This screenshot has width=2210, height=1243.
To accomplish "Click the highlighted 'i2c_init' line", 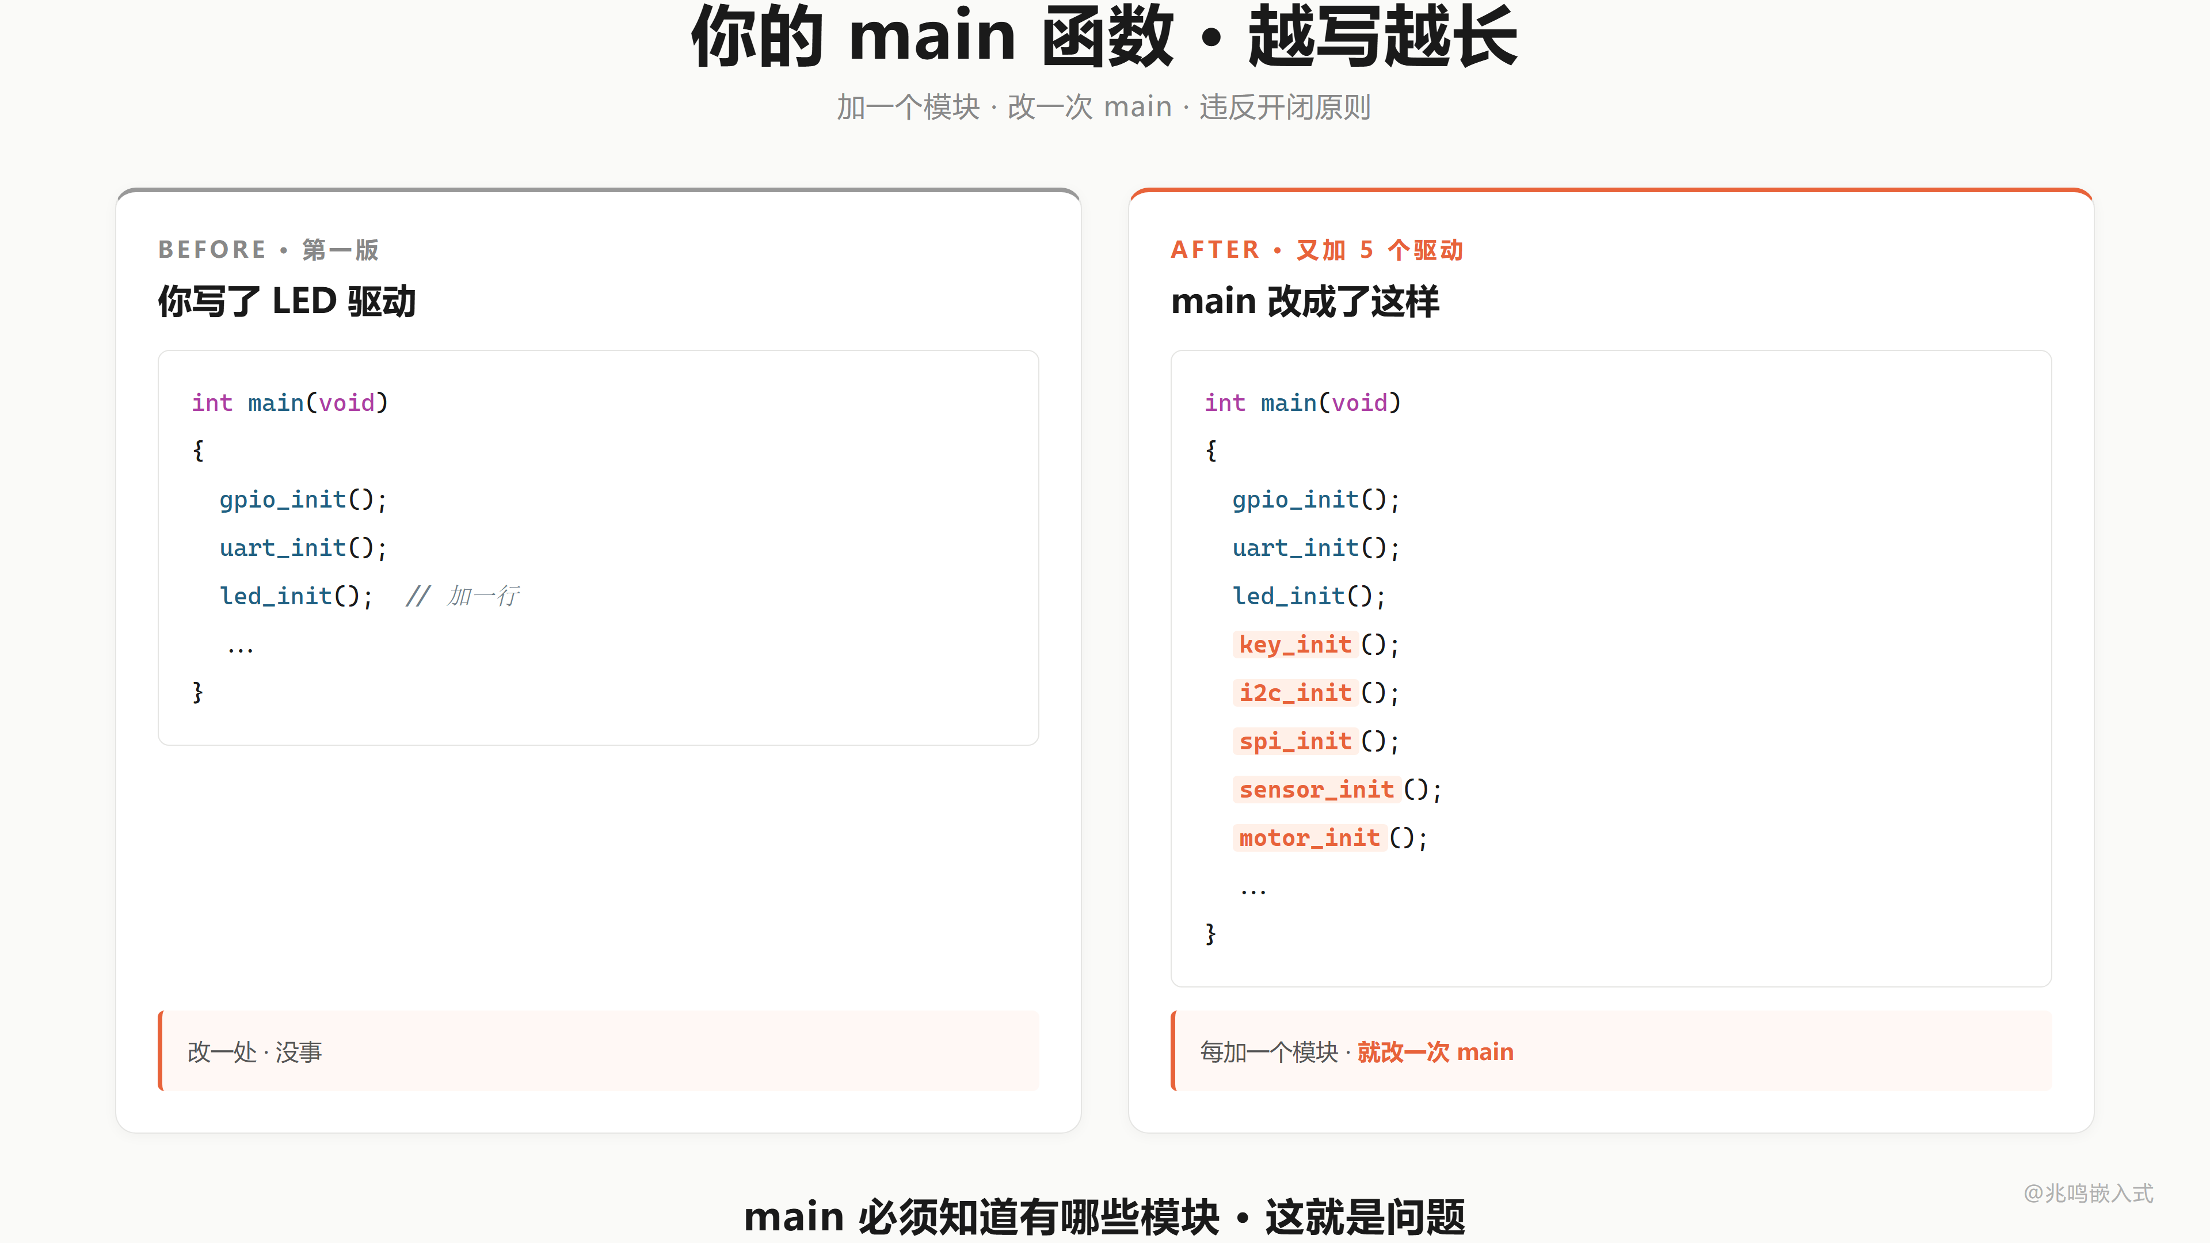I will click(x=1315, y=692).
